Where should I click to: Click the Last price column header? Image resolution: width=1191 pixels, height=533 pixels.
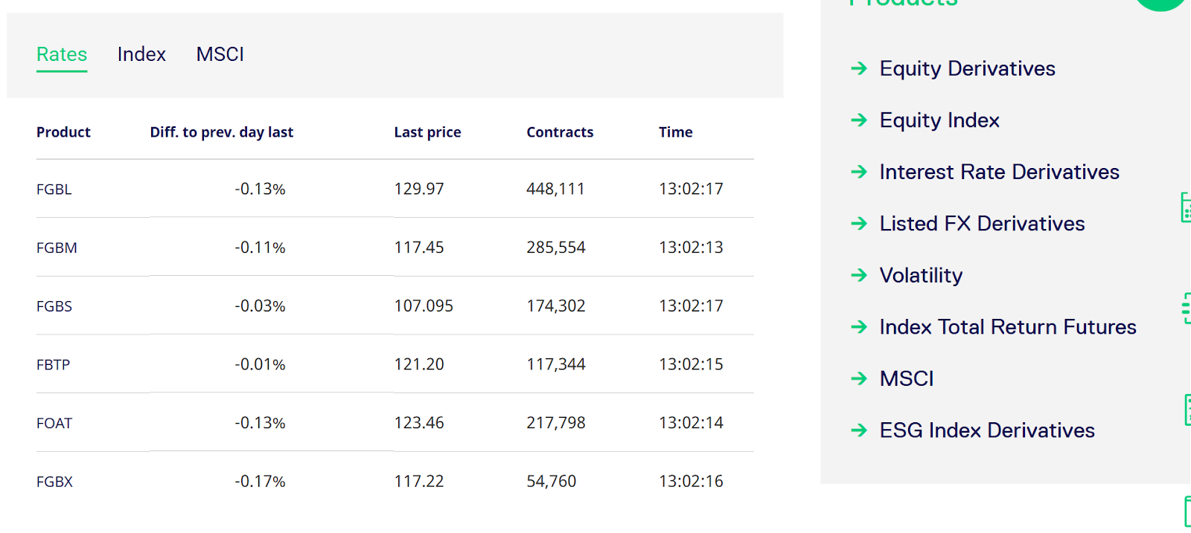[427, 132]
